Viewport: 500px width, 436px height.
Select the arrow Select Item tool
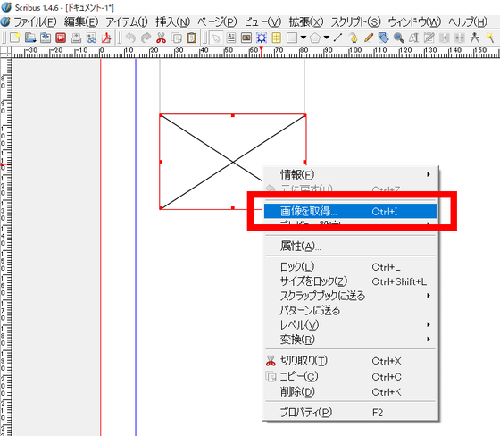(x=216, y=38)
